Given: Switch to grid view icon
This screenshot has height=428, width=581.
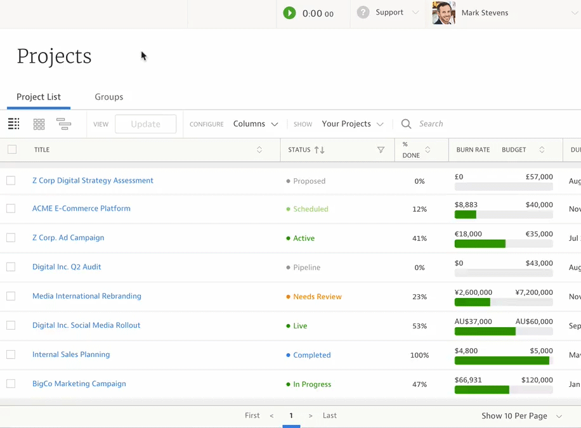Looking at the screenshot, I should 39,124.
